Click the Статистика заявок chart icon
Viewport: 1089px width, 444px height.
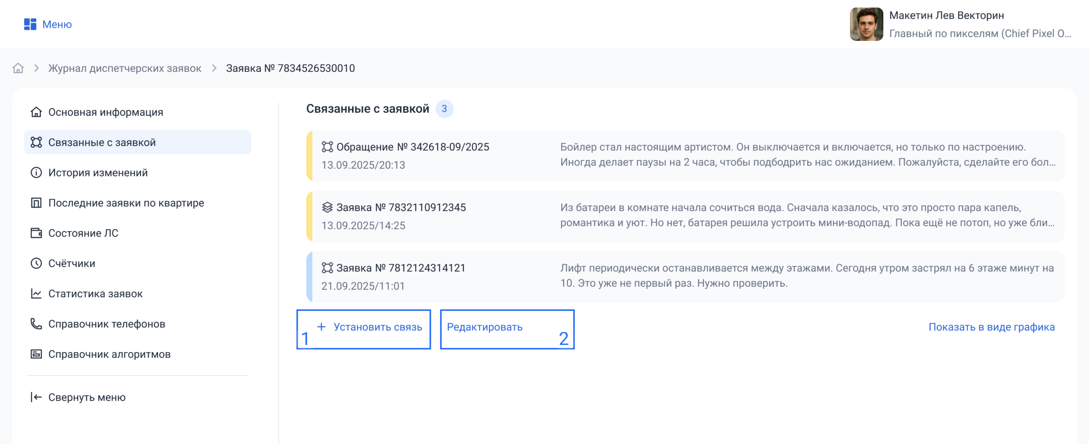point(36,293)
